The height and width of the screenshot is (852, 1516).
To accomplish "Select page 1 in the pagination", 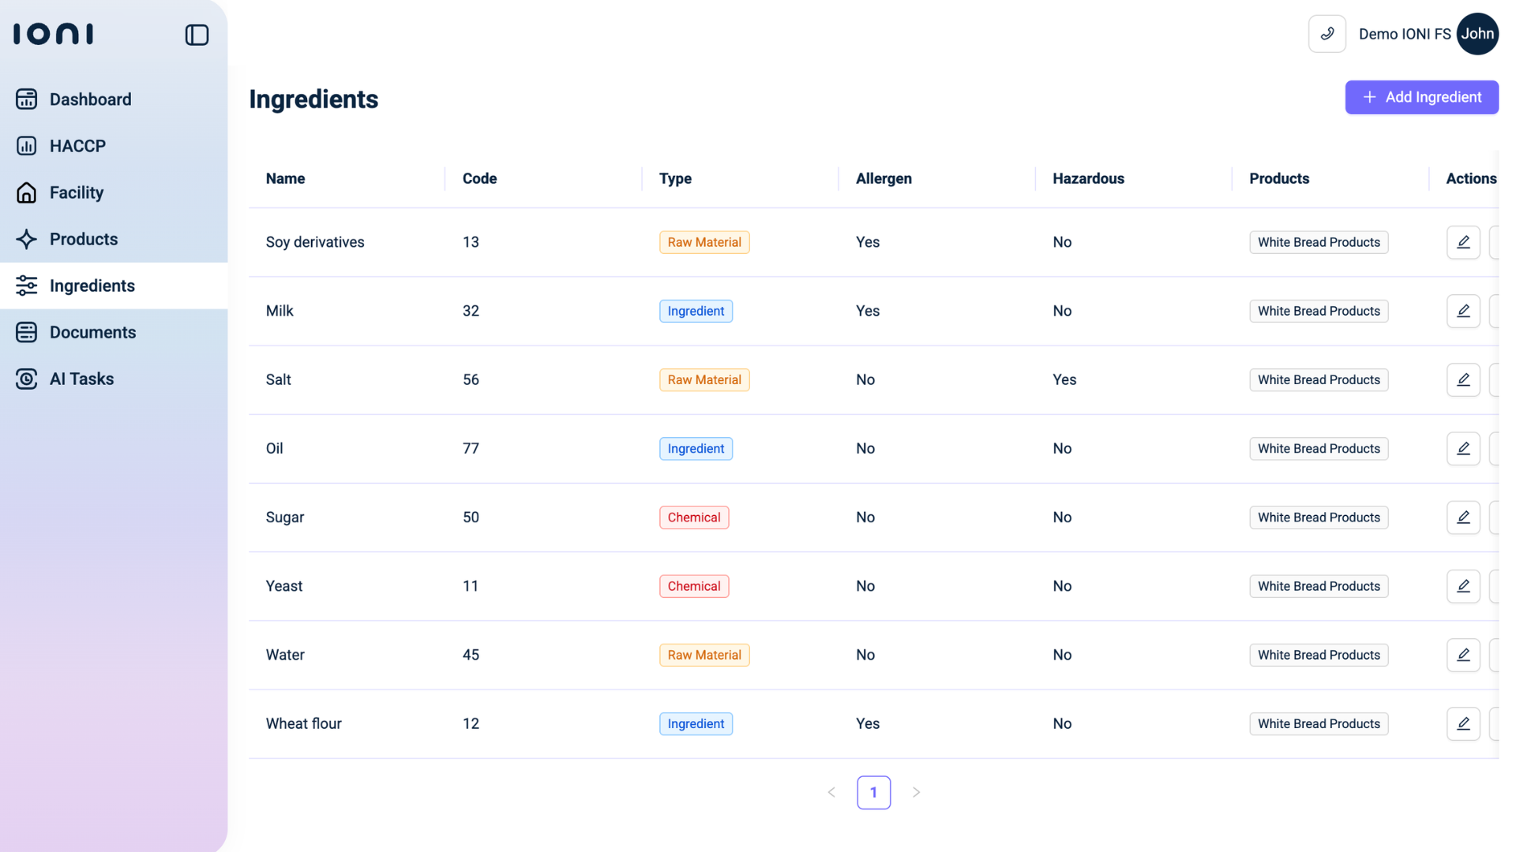I will pos(873,792).
